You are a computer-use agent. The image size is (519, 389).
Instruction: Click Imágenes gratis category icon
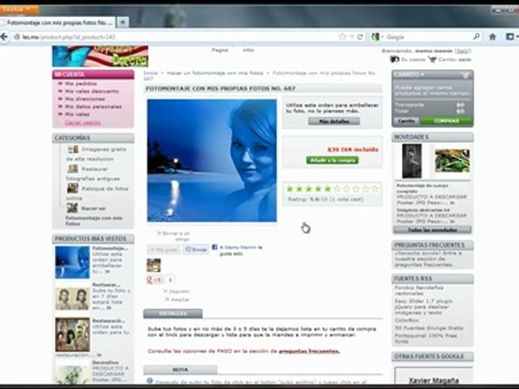tap(73, 150)
